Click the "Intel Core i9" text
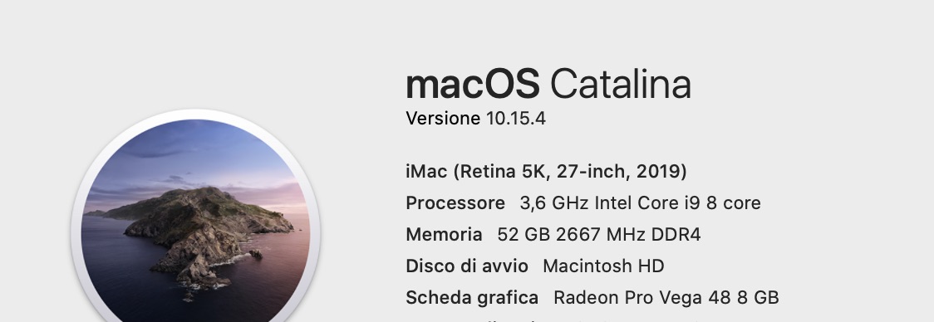 [x=647, y=203]
